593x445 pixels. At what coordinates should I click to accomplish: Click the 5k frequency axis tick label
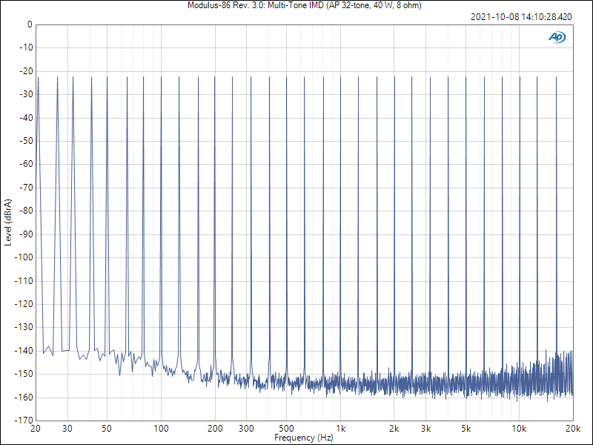466,429
